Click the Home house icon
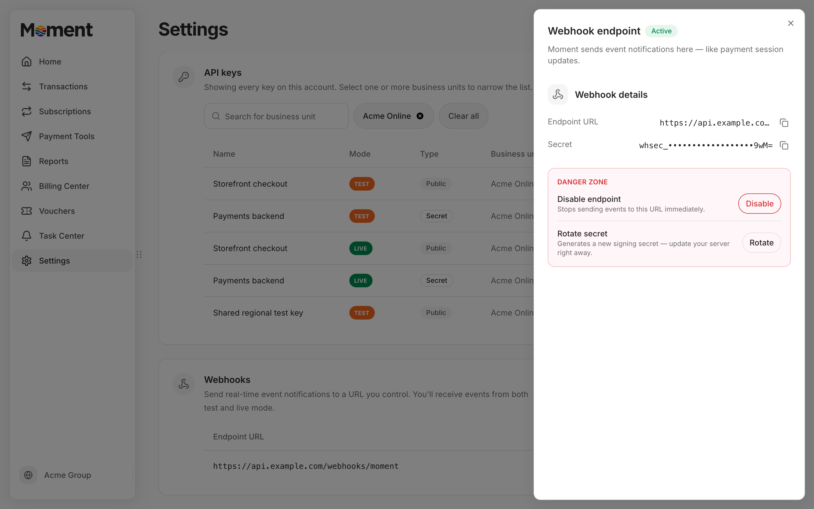The image size is (814, 509). tap(27, 62)
